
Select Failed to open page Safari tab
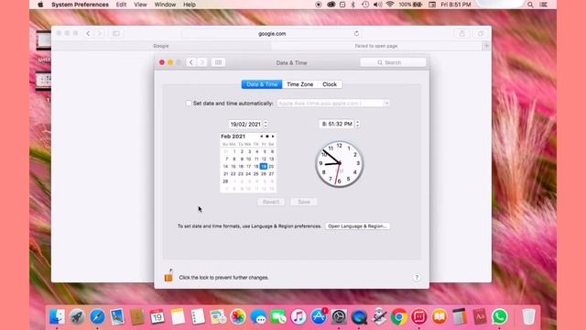(x=376, y=46)
